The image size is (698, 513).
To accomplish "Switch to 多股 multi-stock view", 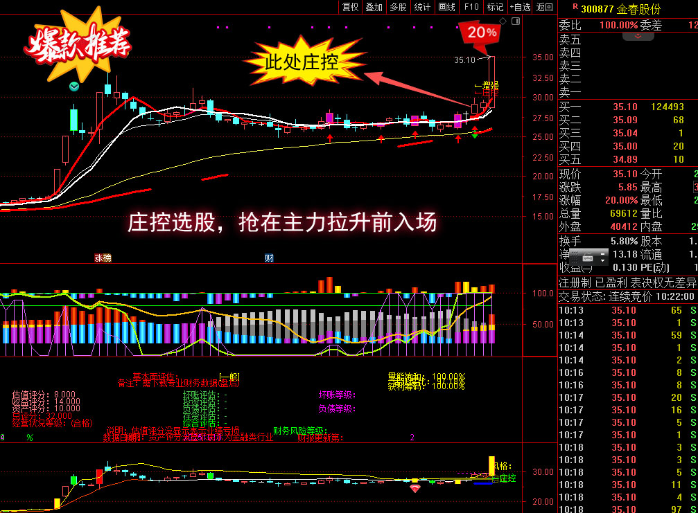I will tap(398, 7).
